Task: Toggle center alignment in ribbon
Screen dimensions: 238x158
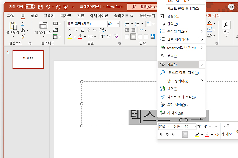Action: (x=133, y=36)
